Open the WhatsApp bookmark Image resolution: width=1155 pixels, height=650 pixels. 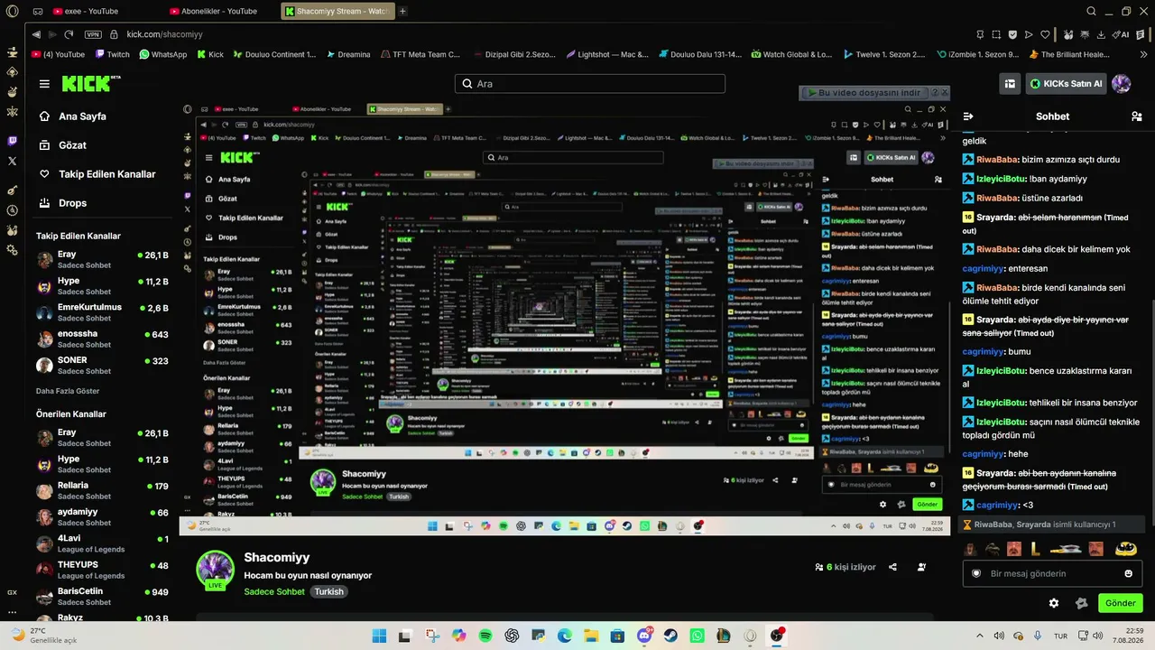click(x=162, y=54)
